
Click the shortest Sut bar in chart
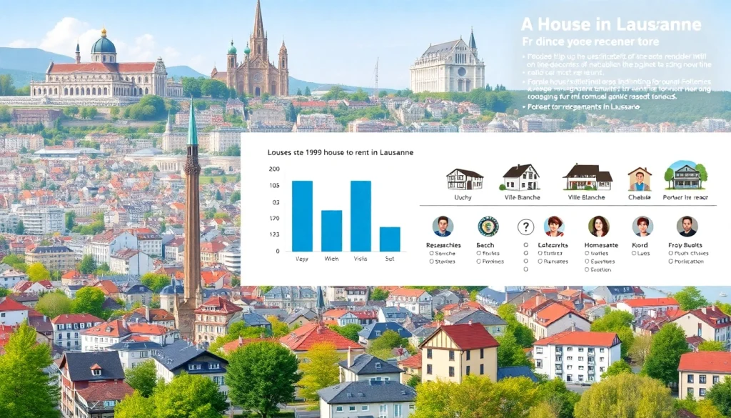(390, 239)
